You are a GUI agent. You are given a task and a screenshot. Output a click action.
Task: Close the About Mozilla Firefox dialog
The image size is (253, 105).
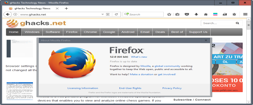[x=206, y=41]
